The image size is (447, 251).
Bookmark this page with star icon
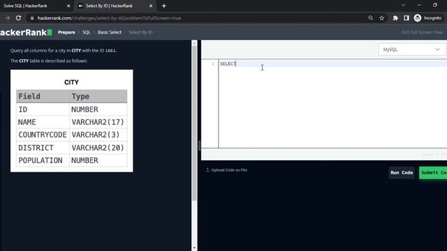[382, 18]
